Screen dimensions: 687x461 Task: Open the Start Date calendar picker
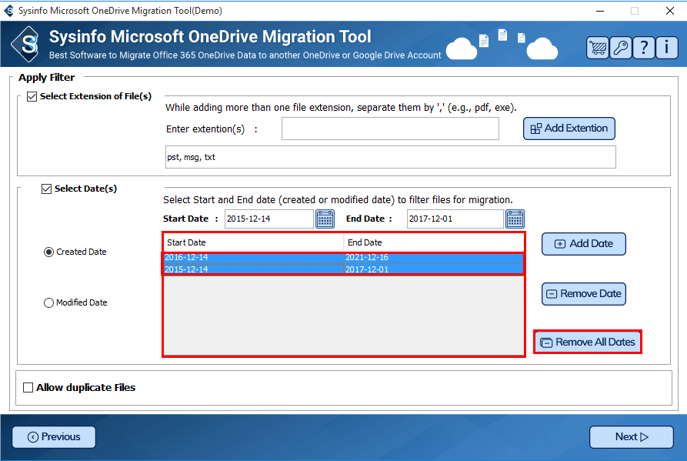[325, 219]
